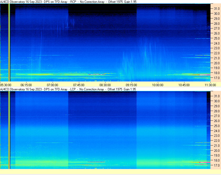Click the 27.0 frequency label on RCP plot
This screenshot has width=221, height=175.
coord(217,28)
